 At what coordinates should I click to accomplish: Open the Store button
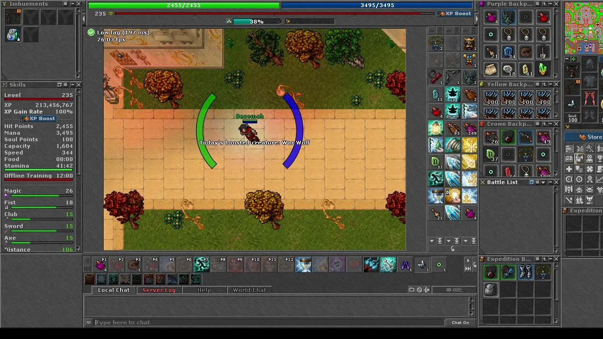(584, 137)
